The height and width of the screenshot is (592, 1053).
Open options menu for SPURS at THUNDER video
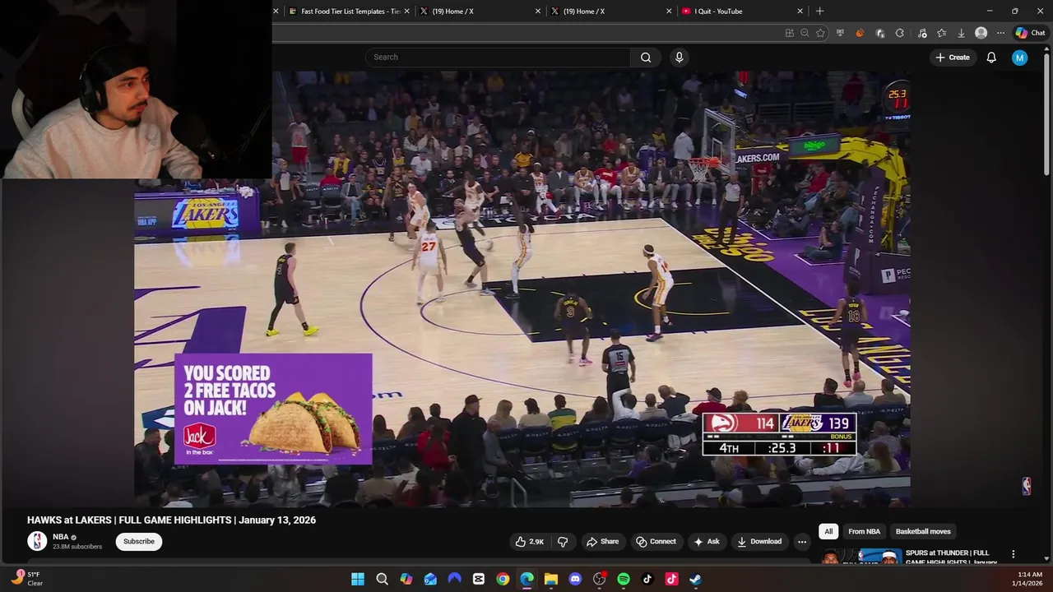tap(1014, 554)
